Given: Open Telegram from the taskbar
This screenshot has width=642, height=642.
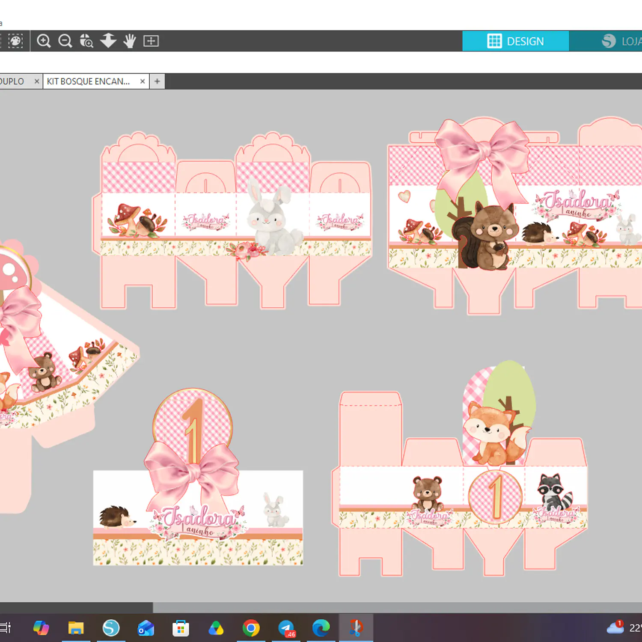Looking at the screenshot, I should tap(286, 628).
